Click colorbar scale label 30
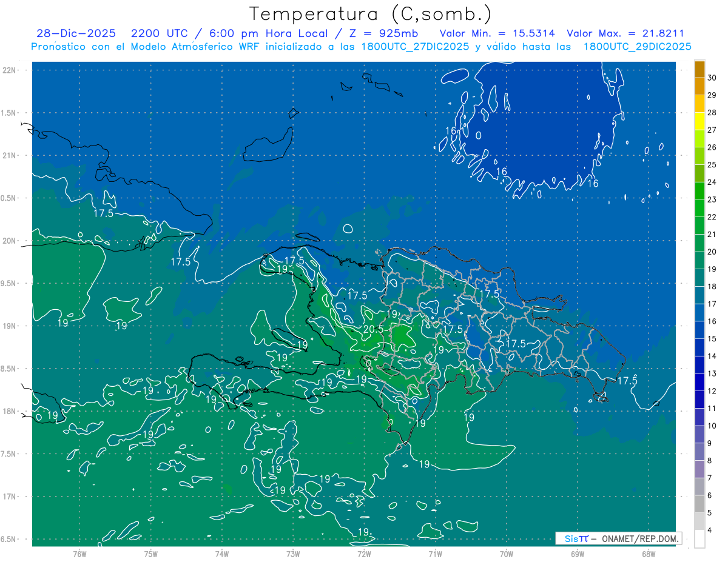Screen dimensions: 728x562 (712, 78)
